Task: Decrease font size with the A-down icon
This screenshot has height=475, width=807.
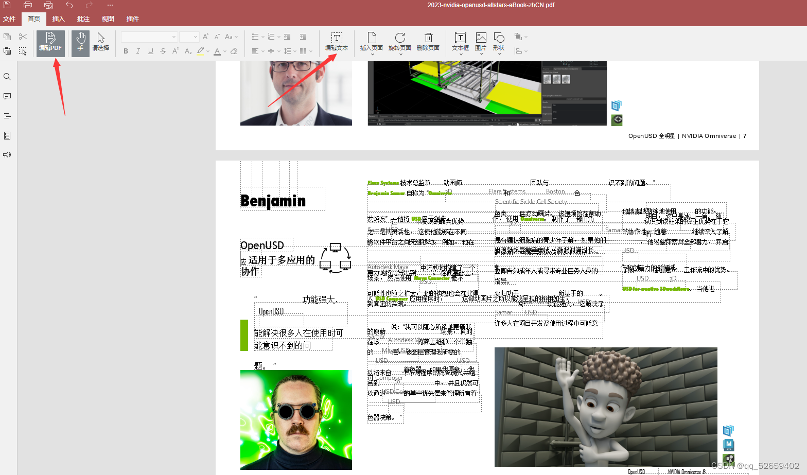Action: pos(217,37)
